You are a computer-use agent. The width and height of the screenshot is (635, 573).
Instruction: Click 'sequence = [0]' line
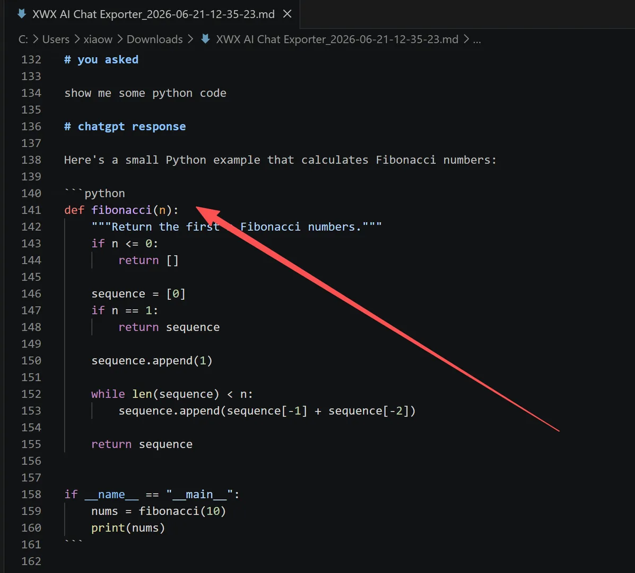point(138,293)
